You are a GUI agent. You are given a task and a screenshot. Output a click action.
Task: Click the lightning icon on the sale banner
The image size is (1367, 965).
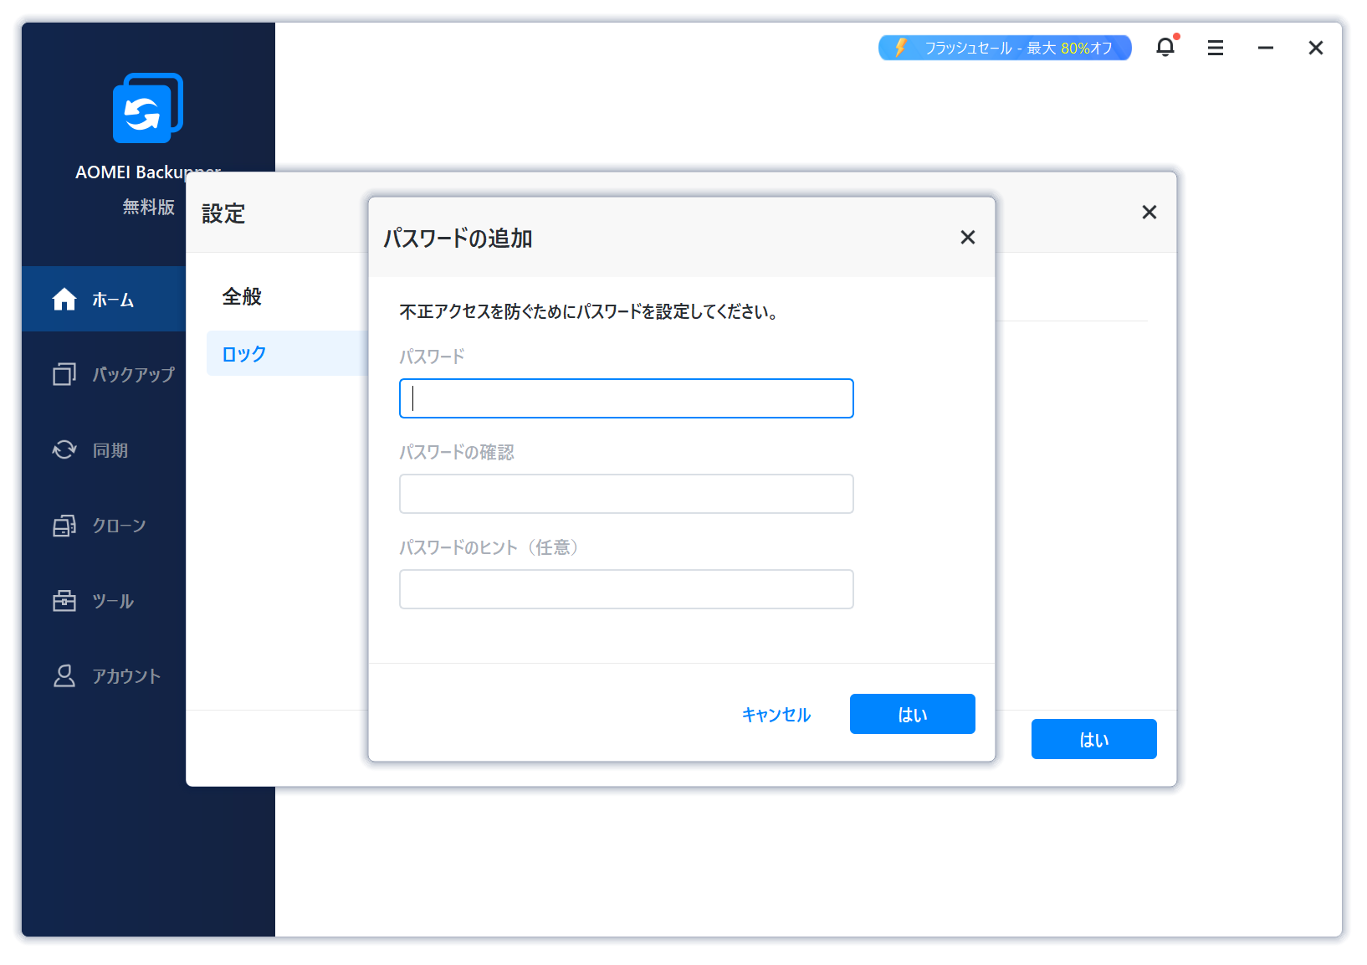point(899,48)
